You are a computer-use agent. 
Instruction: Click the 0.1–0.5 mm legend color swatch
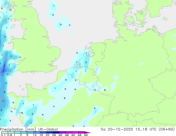click(x=5, y=132)
